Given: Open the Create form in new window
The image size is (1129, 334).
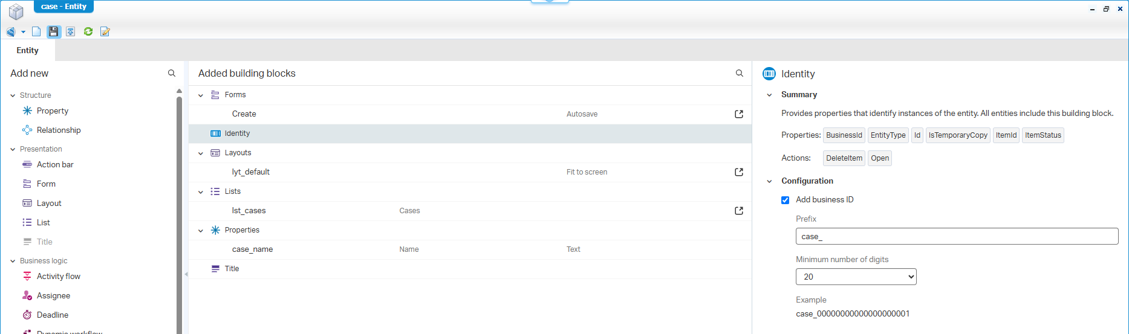Looking at the screenshot, I should coord(738,114).
